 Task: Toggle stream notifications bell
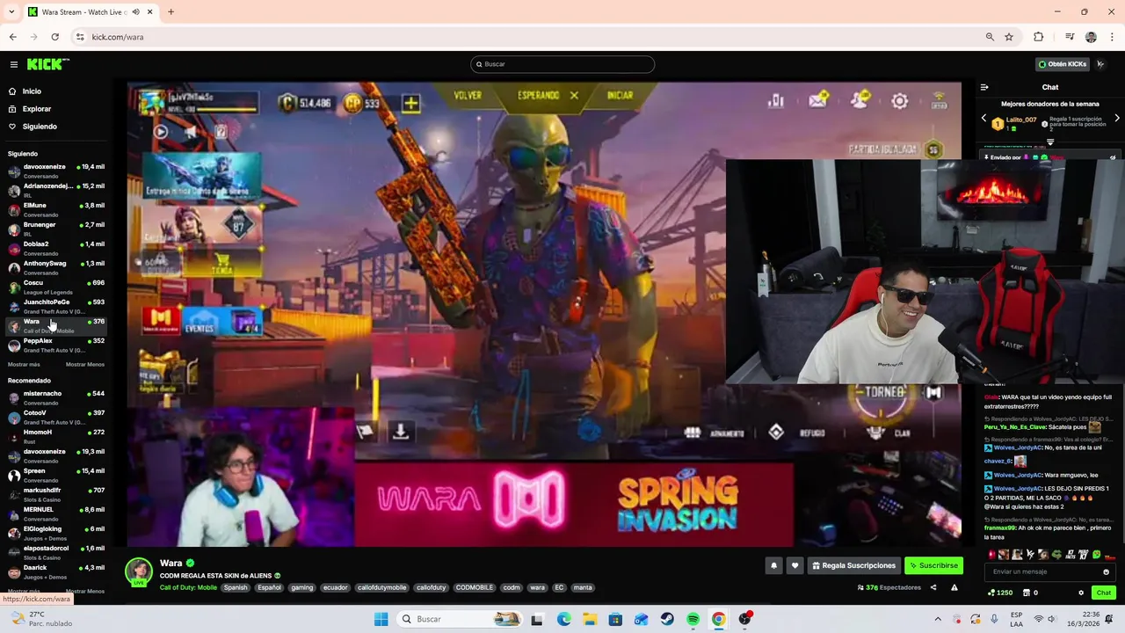click(x=773, y=565)
